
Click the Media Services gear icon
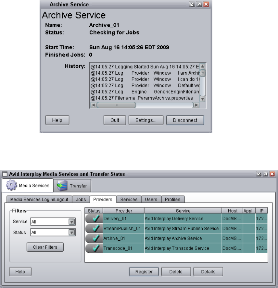(11, 185)
